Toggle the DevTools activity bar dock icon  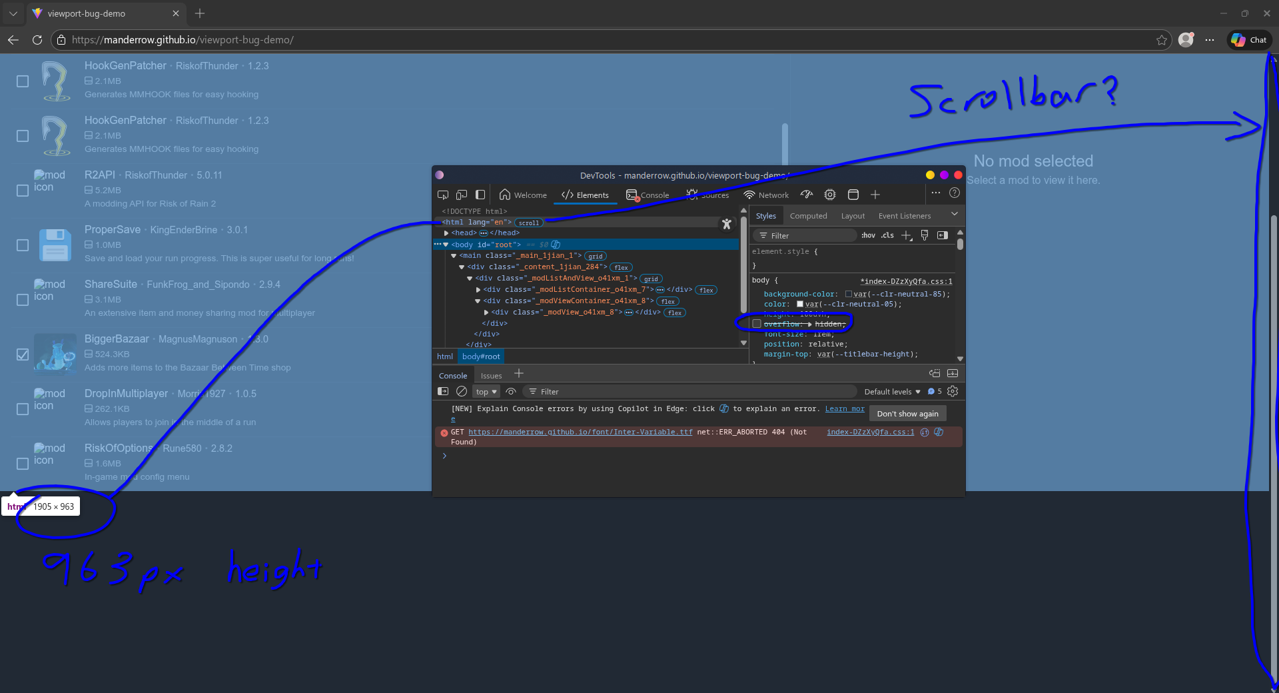(x=480, y=195)
